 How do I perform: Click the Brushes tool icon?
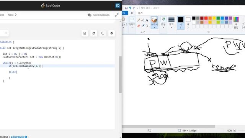tap(154, 20)
